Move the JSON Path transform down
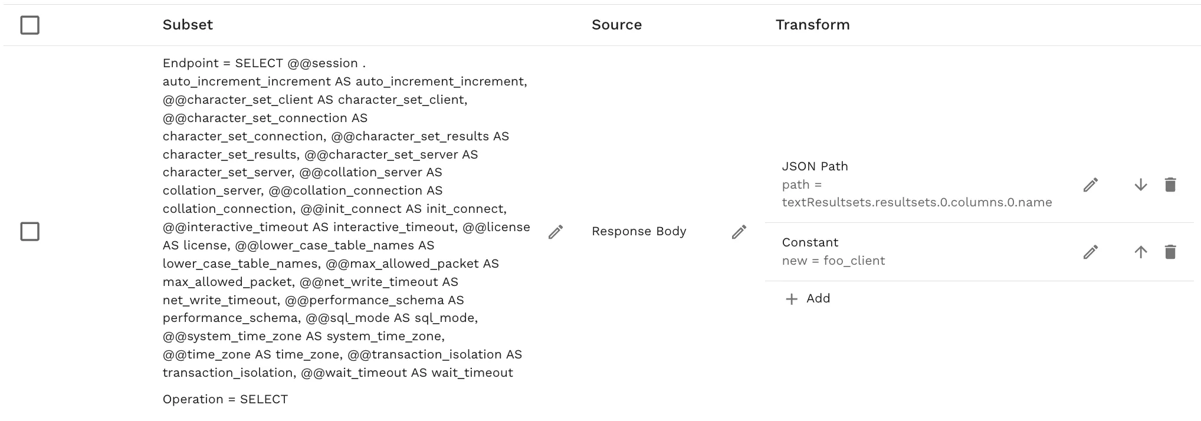 click(x=1140, y=185)
